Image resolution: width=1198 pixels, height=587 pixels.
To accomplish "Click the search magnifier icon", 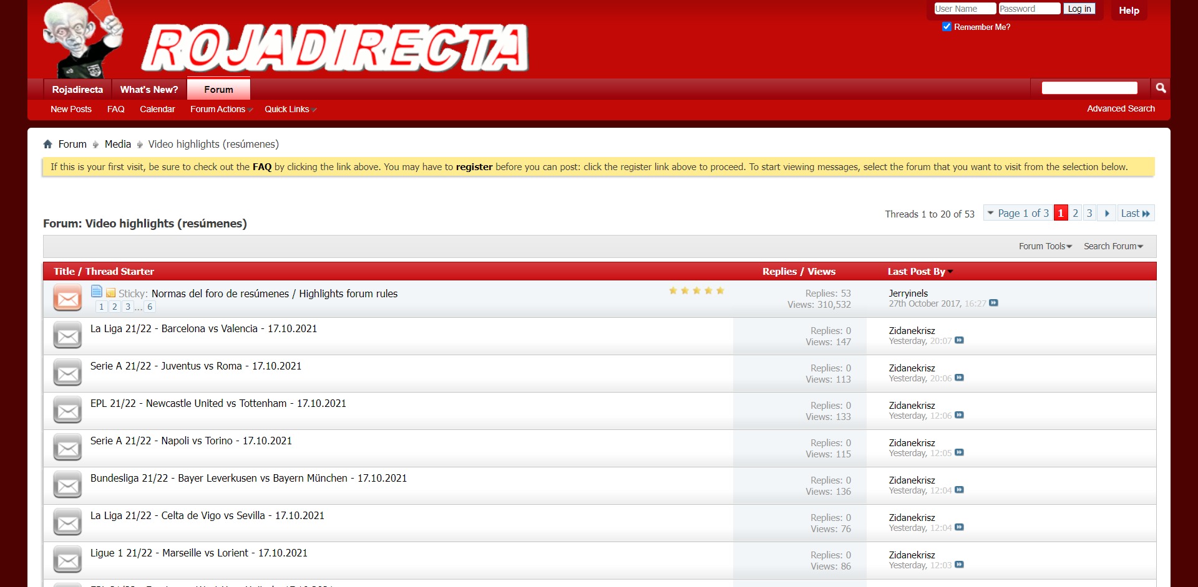I will pyautogui.click(x=1161, y=88).
